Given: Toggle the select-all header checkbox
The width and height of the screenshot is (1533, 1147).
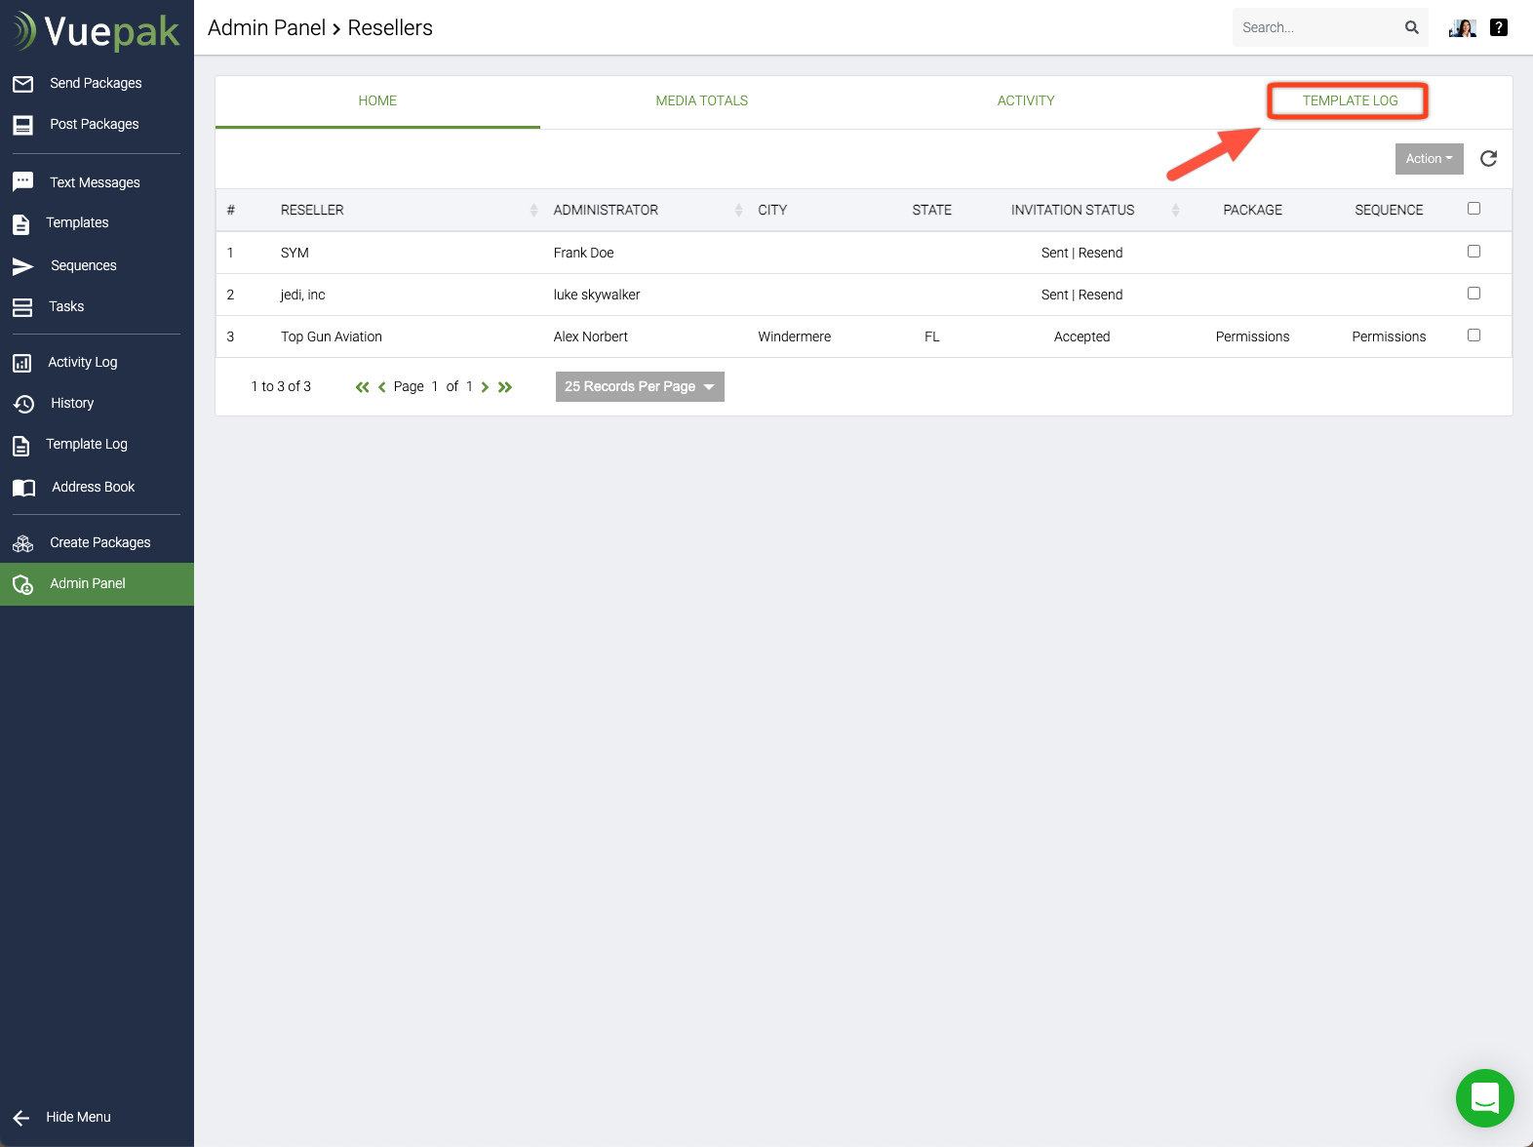Looking at the screenshot, I should pos(1474,209).
